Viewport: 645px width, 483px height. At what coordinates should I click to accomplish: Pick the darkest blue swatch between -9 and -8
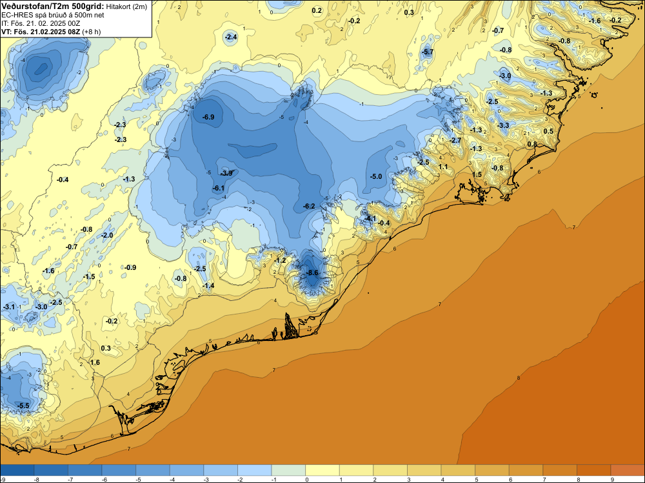click(x=17, y=470)
